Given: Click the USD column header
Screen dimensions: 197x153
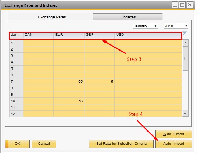Looking at the screenshot, I should pyautogui.click(x=148, y=35).
